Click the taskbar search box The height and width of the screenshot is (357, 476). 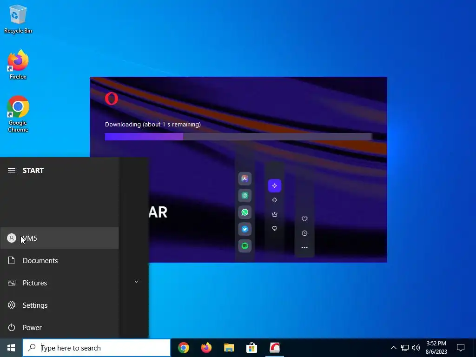97,348
